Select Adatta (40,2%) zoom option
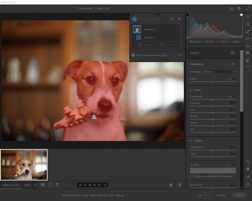This screenshot has width=252, height=201. tap(11, 185)
